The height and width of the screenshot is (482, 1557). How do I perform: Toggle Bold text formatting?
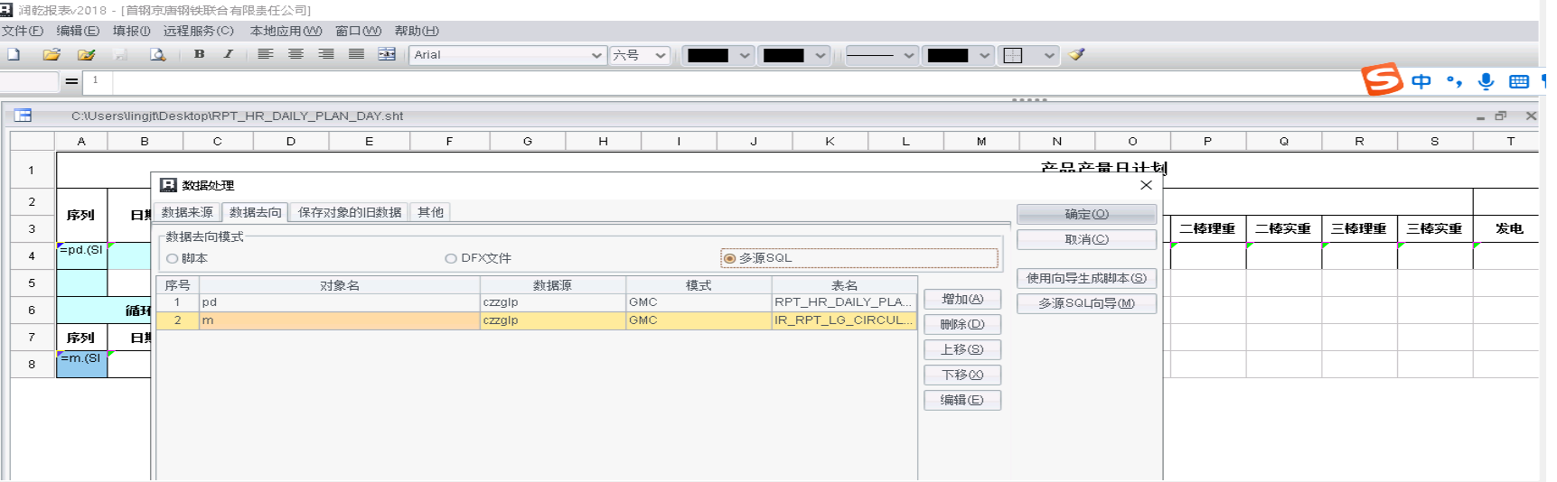[199, 55]
